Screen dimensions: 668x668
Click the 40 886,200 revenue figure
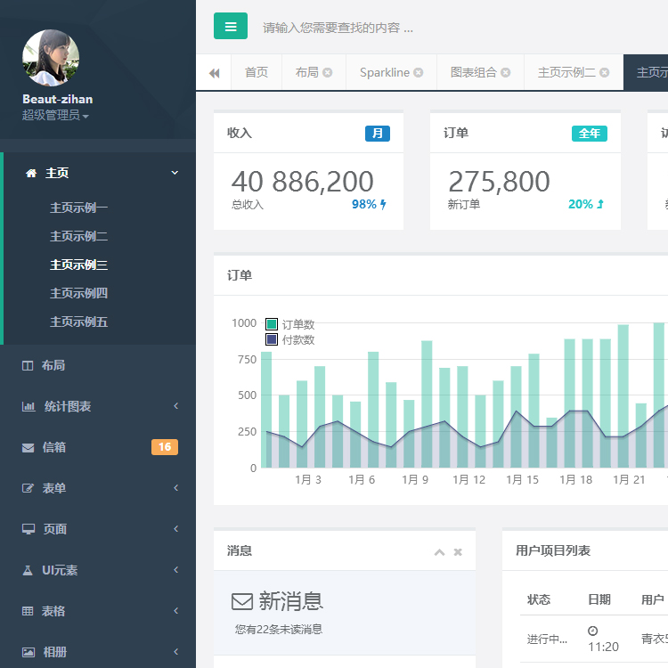click(x=303, y=182)
